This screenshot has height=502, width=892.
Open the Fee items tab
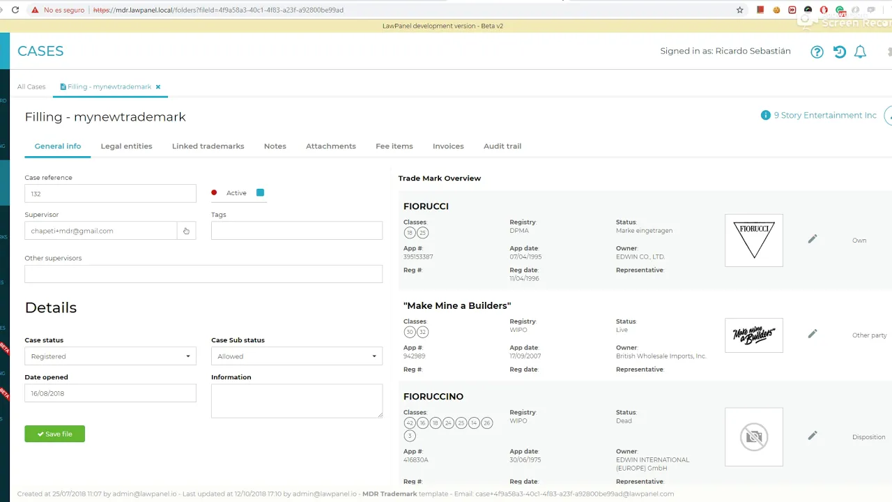(394, 146)
